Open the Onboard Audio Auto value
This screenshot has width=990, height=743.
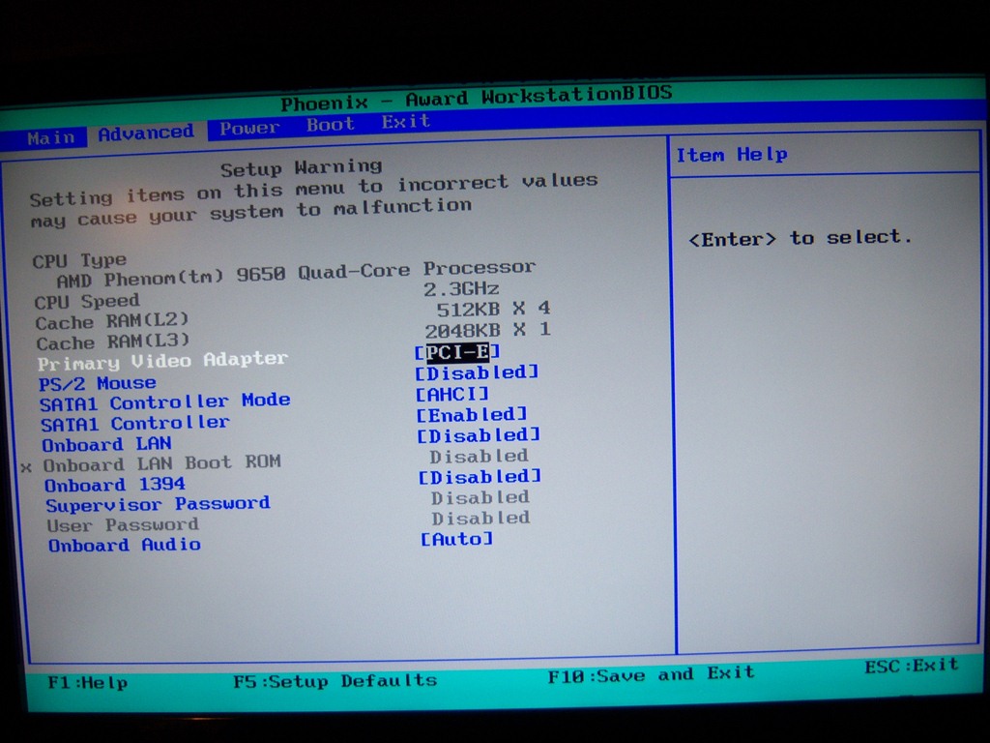coord(456,539)
